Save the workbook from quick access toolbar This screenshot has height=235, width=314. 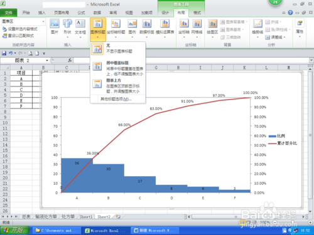tap(4, 53)
